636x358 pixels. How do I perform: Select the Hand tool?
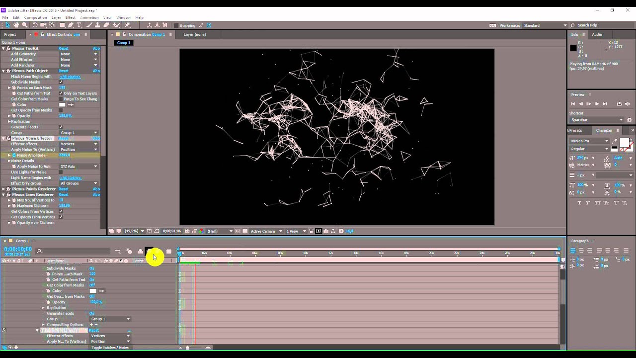click(16, 25)
